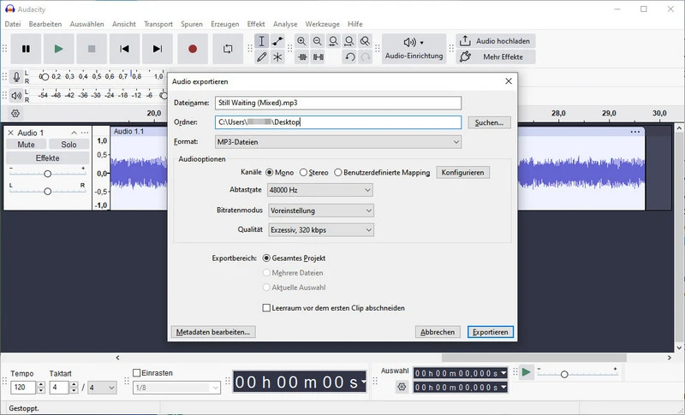Select Gesamtes Projekt radio button
This screenshot has width=685, height=415.
[266, 258]
